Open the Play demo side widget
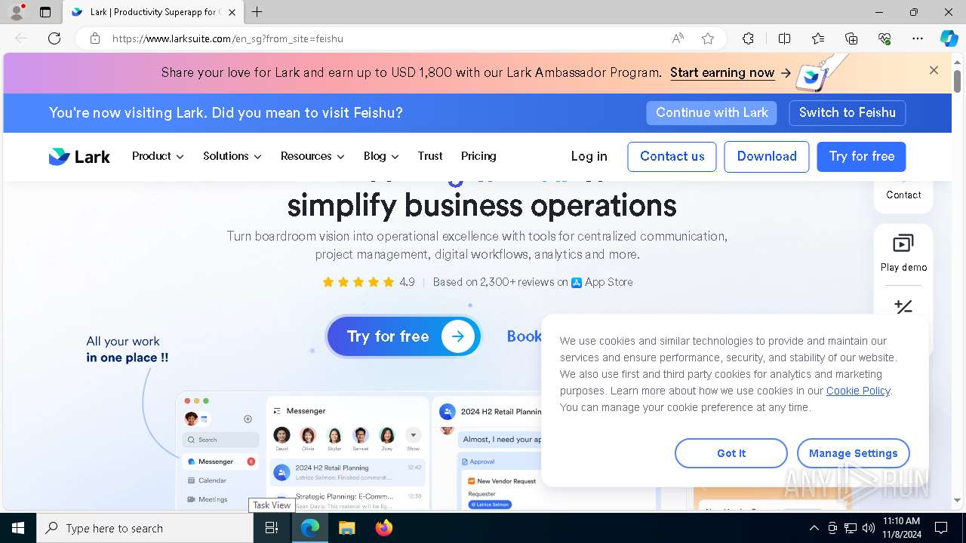This screenshot has width=966, height=543. click(903, 253)
